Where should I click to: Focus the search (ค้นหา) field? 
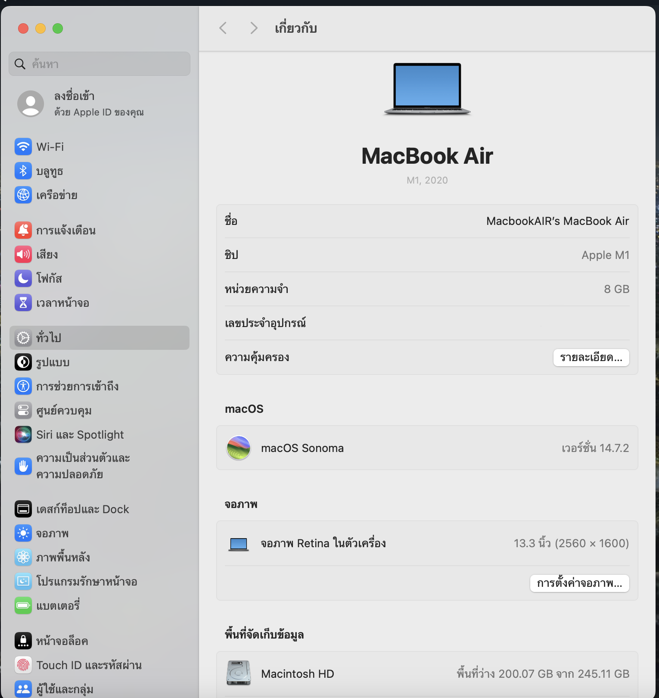tap(99, 64)
